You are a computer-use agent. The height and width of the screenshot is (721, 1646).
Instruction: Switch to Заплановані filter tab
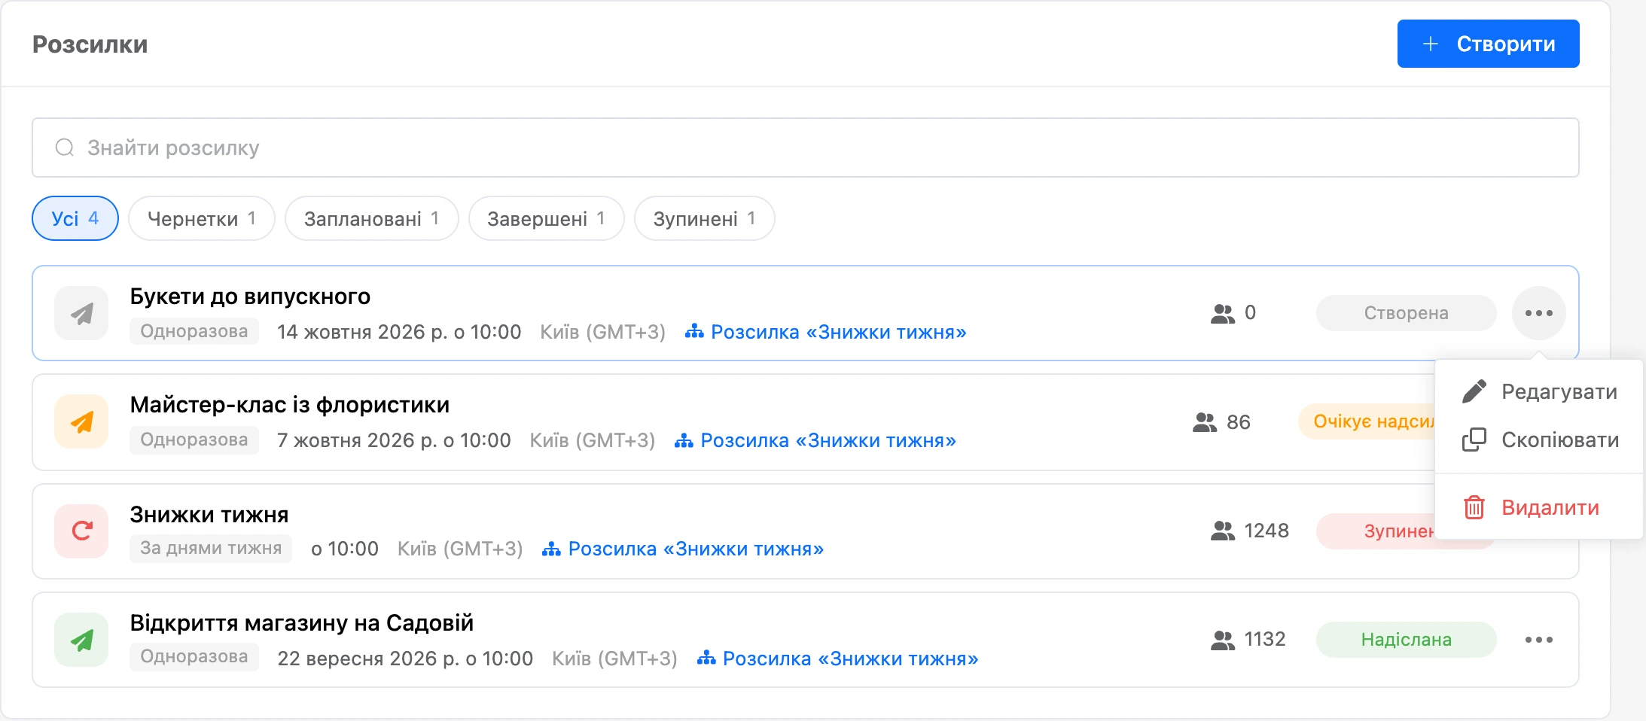click(371, 218)
